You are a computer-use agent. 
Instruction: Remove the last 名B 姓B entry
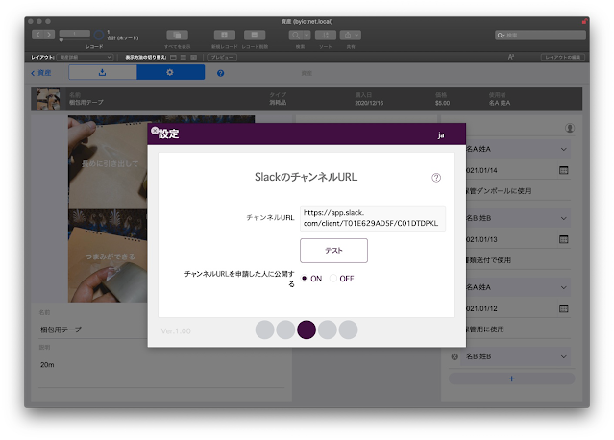pyautogui.click(x=454, y=356)
